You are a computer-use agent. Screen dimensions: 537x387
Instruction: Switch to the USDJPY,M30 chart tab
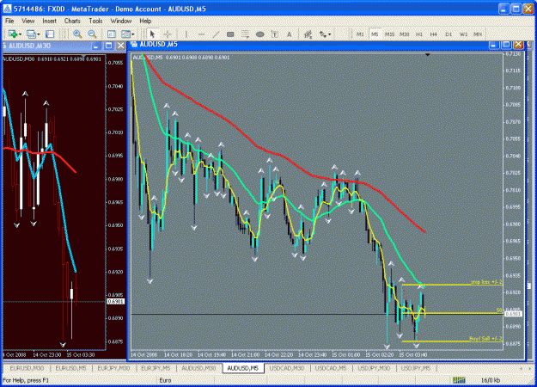click(374, 368)
